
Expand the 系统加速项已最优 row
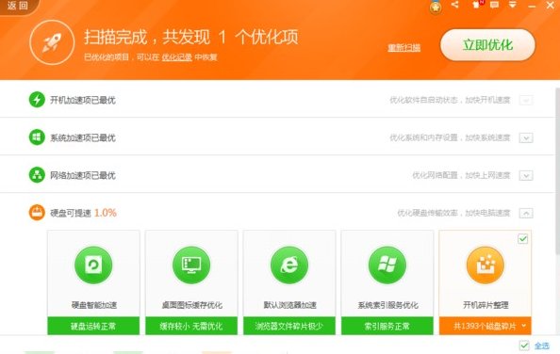pyautogui.click(x=526, y=138)
